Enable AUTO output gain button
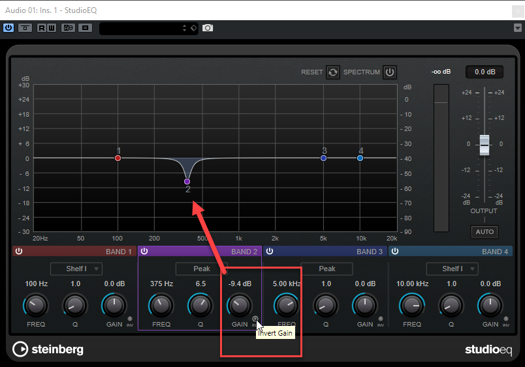The height and width of the screenshot is (367, 525). (x=485, y=231)
